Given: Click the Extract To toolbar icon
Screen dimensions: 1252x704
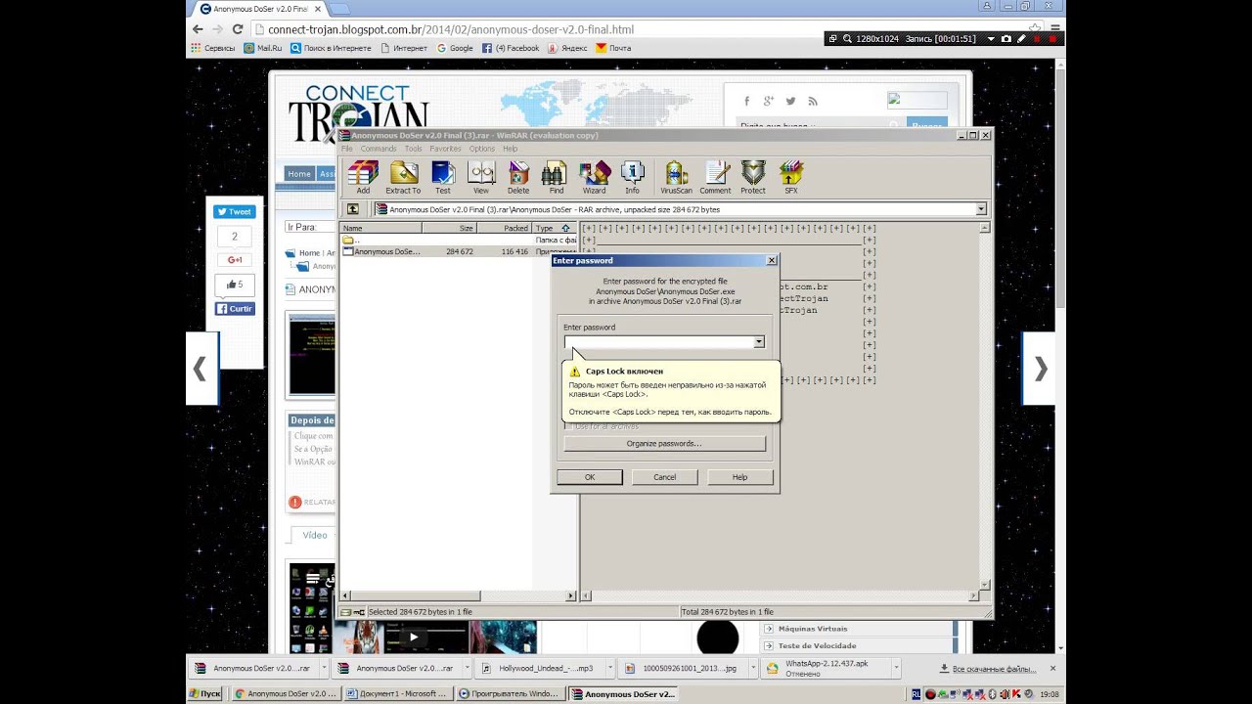Looking at the screenshot, I should point(403,177).
